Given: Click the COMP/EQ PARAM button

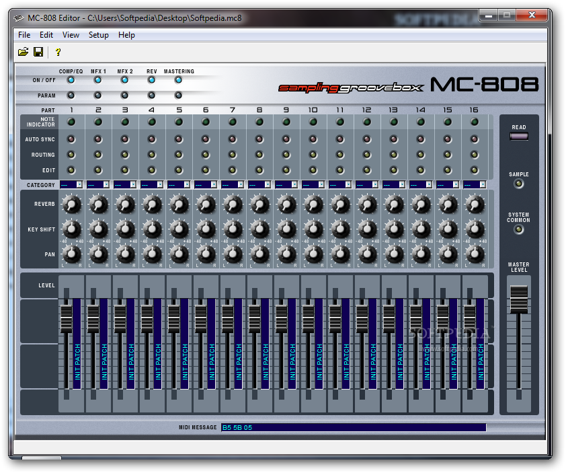Looking at the screenshot, I should click(x=71, y=96).
